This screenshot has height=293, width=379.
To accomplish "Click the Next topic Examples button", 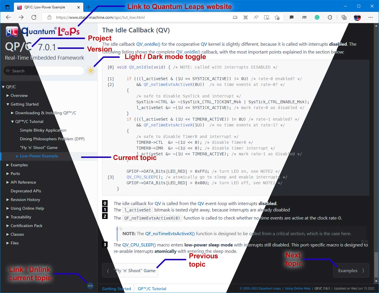I will 351,270.
